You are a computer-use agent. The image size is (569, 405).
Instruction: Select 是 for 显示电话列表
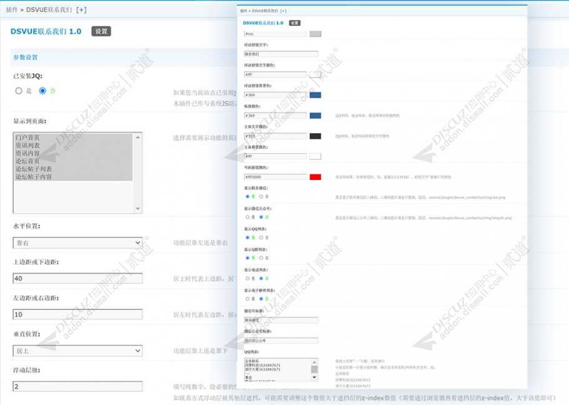pyautogui.click(x=248, y=279)
